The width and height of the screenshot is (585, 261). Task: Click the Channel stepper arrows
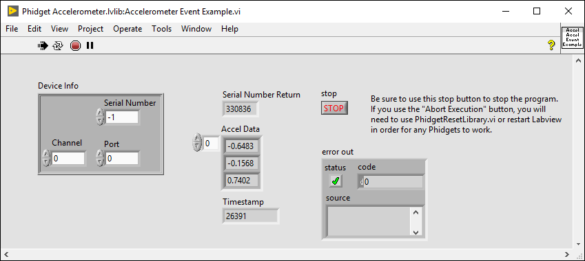46,158
